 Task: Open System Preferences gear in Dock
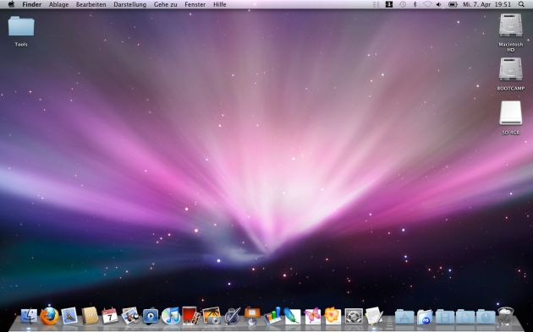pyautogui.click(x=354, y=316)
